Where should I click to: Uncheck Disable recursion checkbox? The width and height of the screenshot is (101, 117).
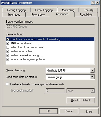(x=8, y=39)
